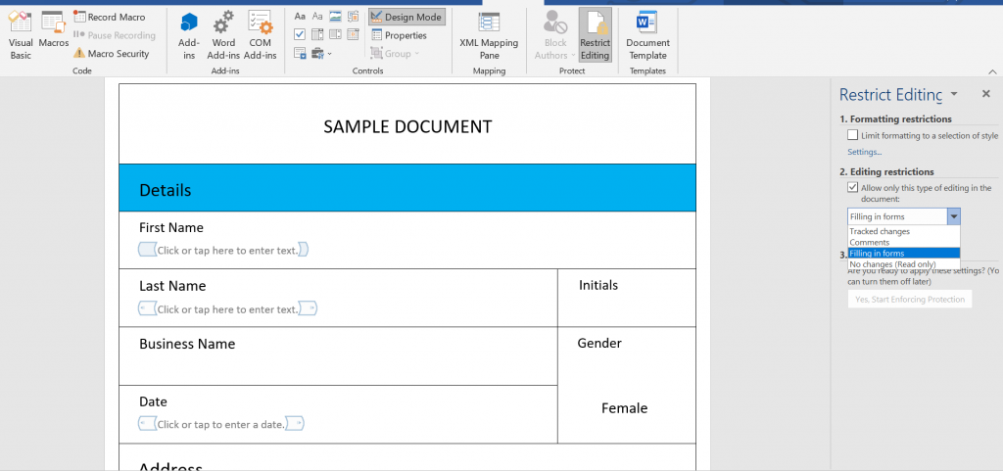Viewport: 1003px width, 471px height.
Task: Click the Initials cell label
Action: point(598,285)
